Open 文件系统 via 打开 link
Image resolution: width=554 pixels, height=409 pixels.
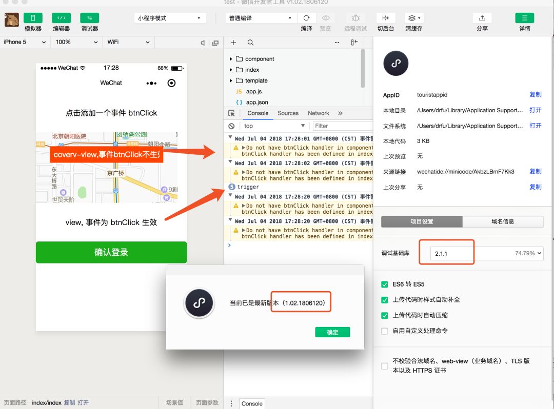point(535,126)
